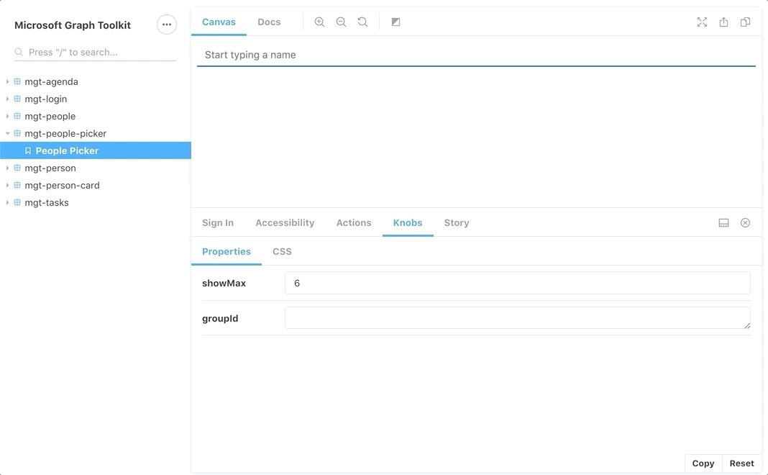Click the Copy knobs button
Screen dimensions: 768x475
coord(703,463)
